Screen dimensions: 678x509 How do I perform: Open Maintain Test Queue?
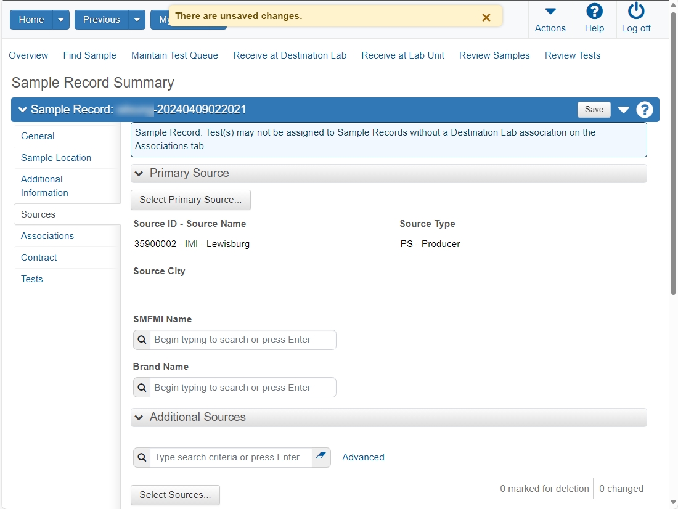174,55
